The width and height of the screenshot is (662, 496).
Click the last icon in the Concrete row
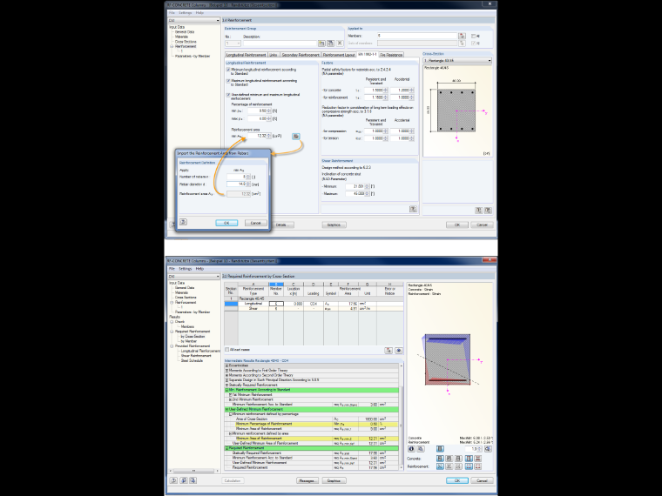pyautogui.click(x=478, y=459)
